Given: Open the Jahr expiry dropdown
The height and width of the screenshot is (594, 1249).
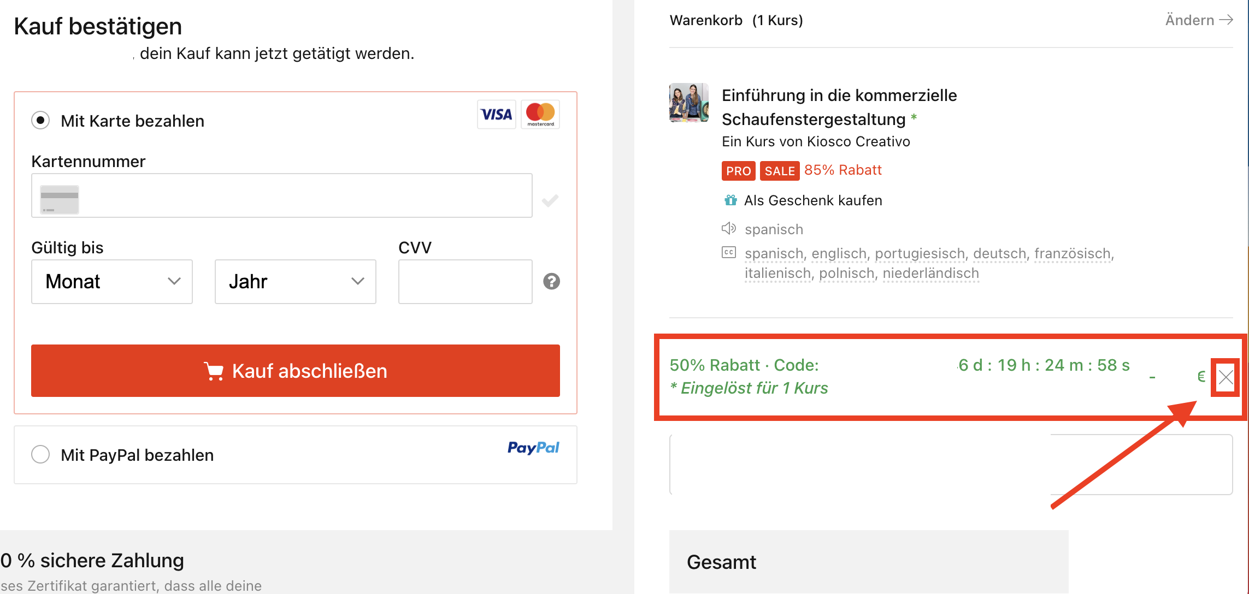Looking at the screenshot, I should pos(296,282).
